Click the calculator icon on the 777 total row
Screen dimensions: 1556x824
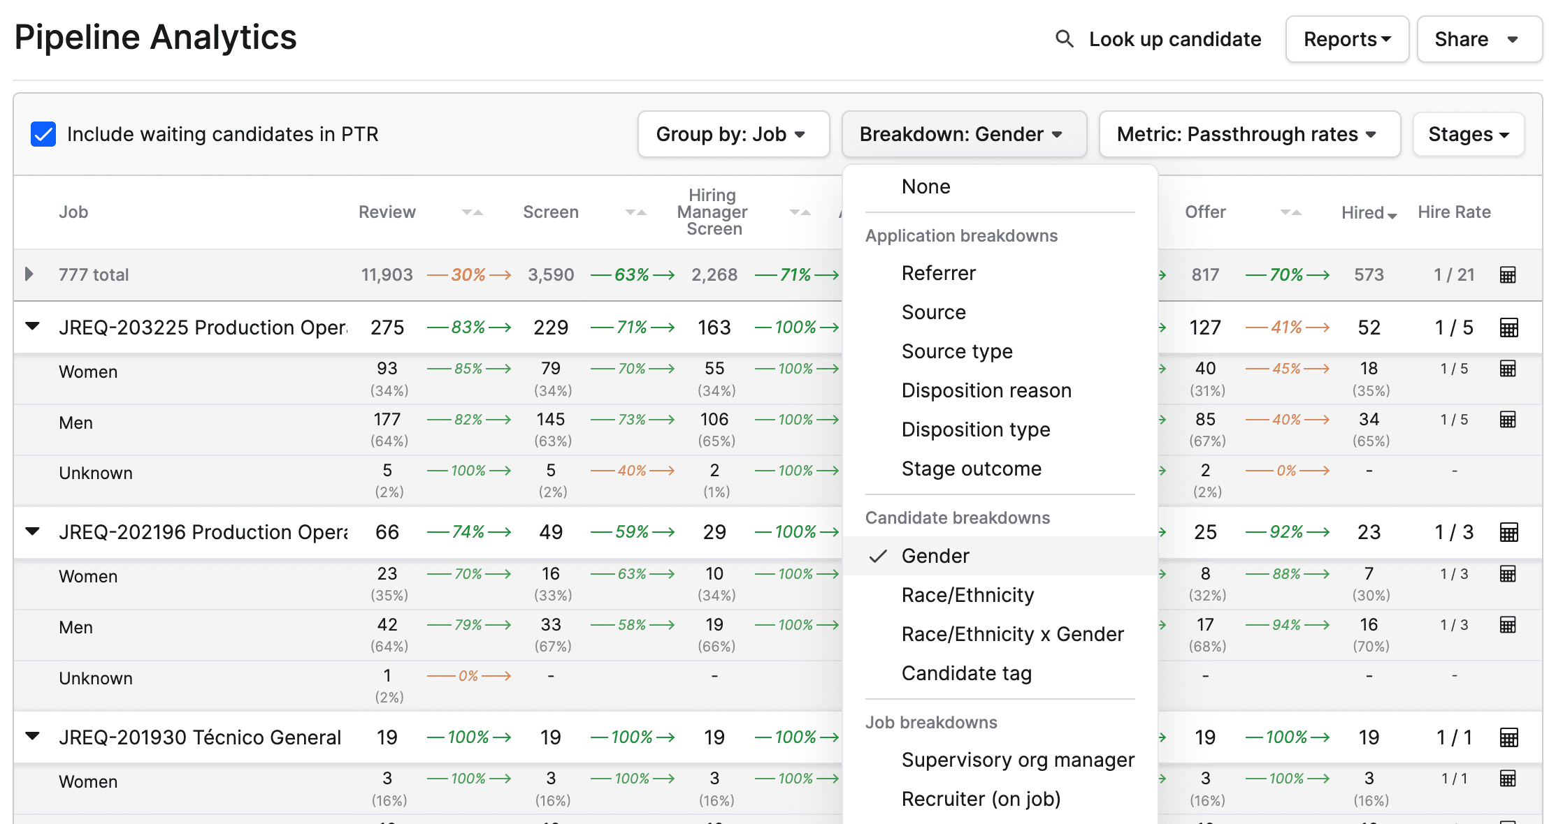tap(1509, 274)
